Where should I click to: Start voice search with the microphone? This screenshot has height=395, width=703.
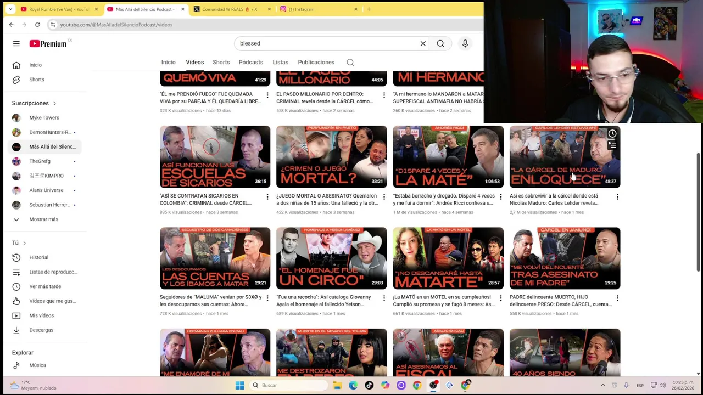tap(465, 43)
